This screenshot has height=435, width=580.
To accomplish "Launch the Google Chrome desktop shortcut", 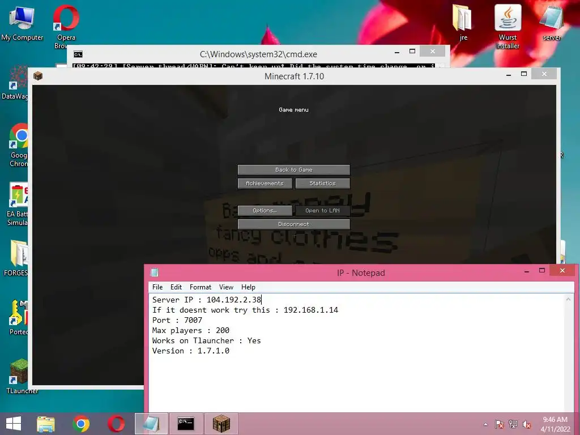I will (x=18, y=145).
